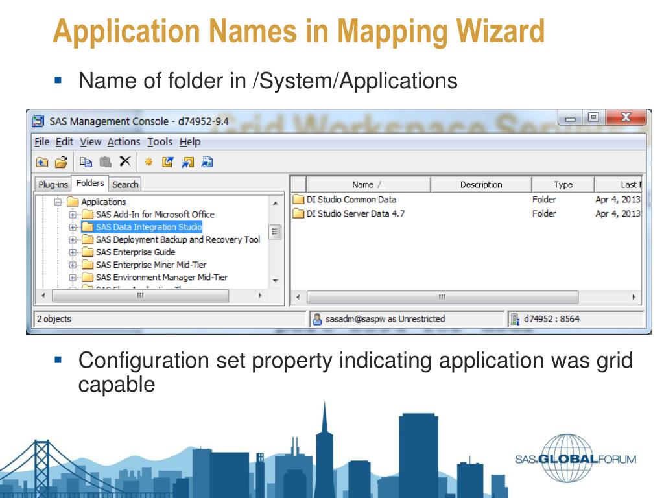
Task: Click the Delete X toolbar icon
Action: pos(125,161)
